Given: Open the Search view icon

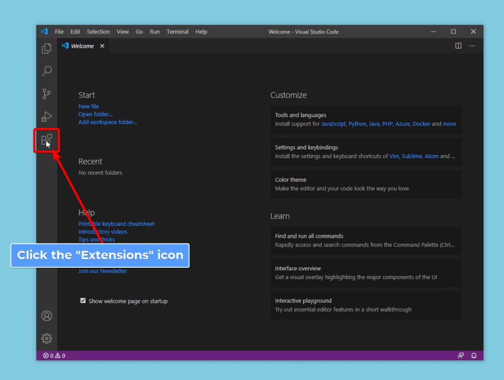Looking at the screenshot, I should click(47, 71).
